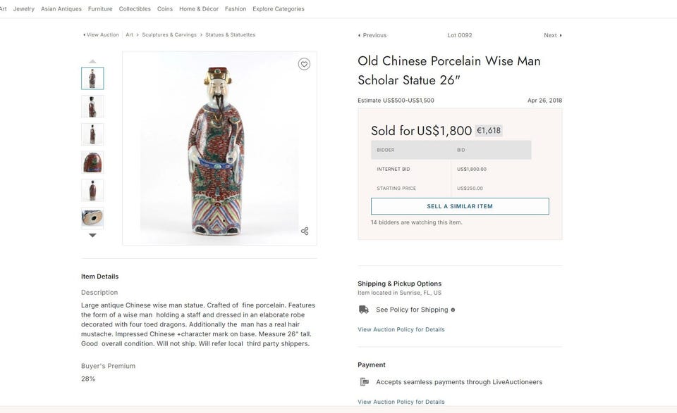Click the Sell a Similar Item button
Image resolution: width=677 pixels, height=413 pixels.
pyautogui.click(x=460, y=206)
